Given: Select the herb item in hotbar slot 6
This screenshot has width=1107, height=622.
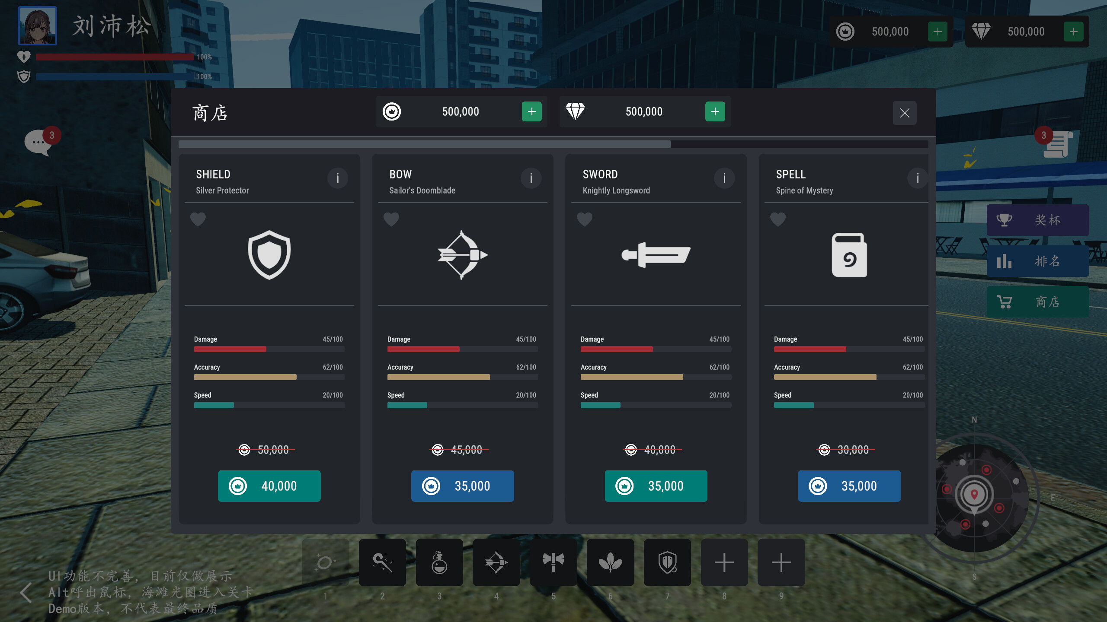Looking at the screenshot, I should (x=610, y=562).
